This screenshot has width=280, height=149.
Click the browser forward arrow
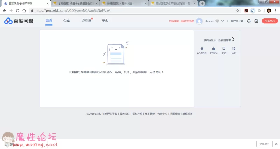pos(11,11)
